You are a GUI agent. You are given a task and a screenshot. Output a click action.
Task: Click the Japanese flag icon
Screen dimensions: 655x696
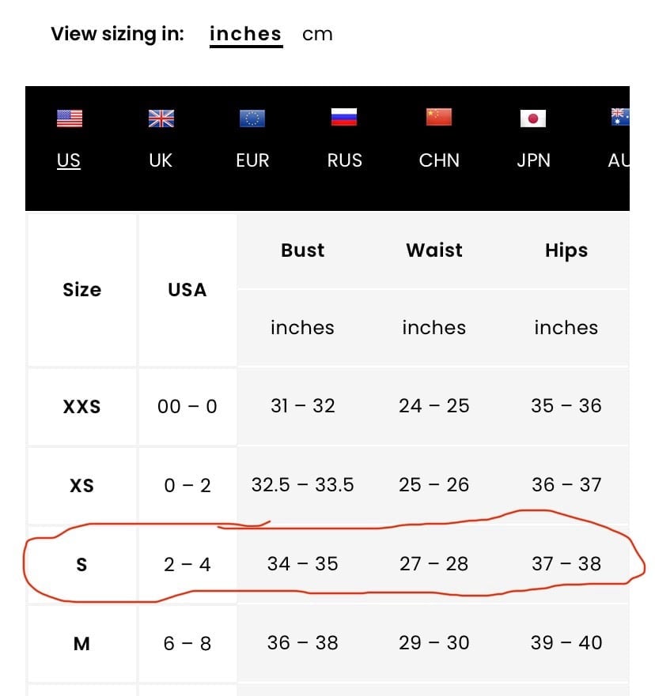(x=533, y=119)
